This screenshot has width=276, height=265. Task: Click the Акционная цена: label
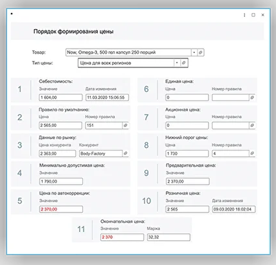pos(183,109)
